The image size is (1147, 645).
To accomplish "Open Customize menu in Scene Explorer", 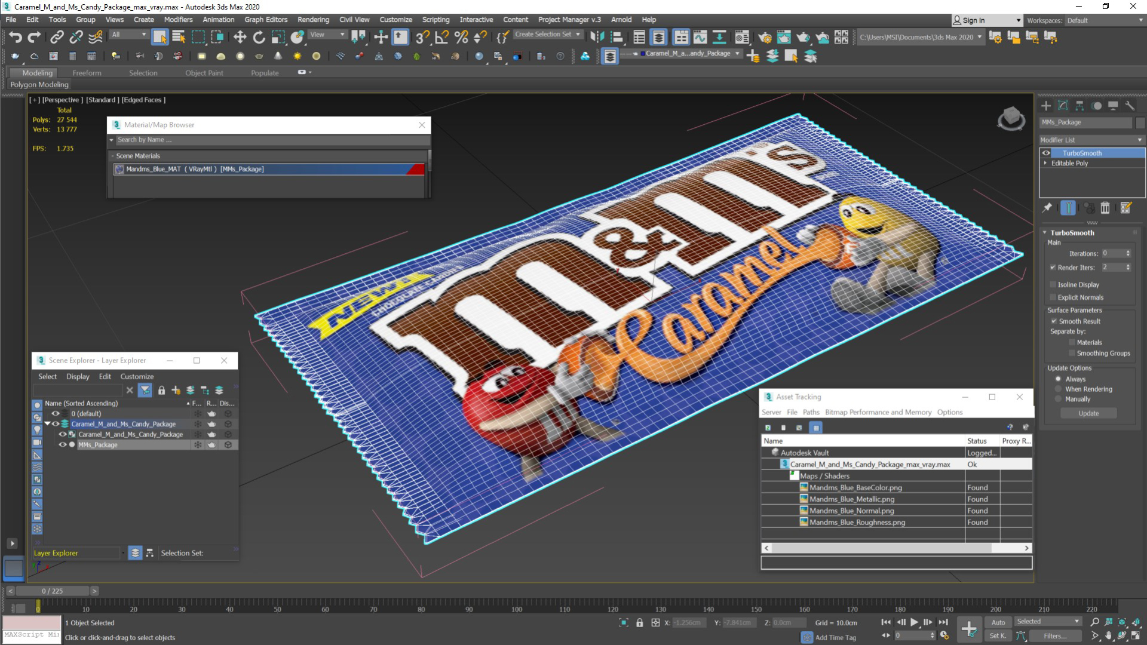I will (137, 377).
